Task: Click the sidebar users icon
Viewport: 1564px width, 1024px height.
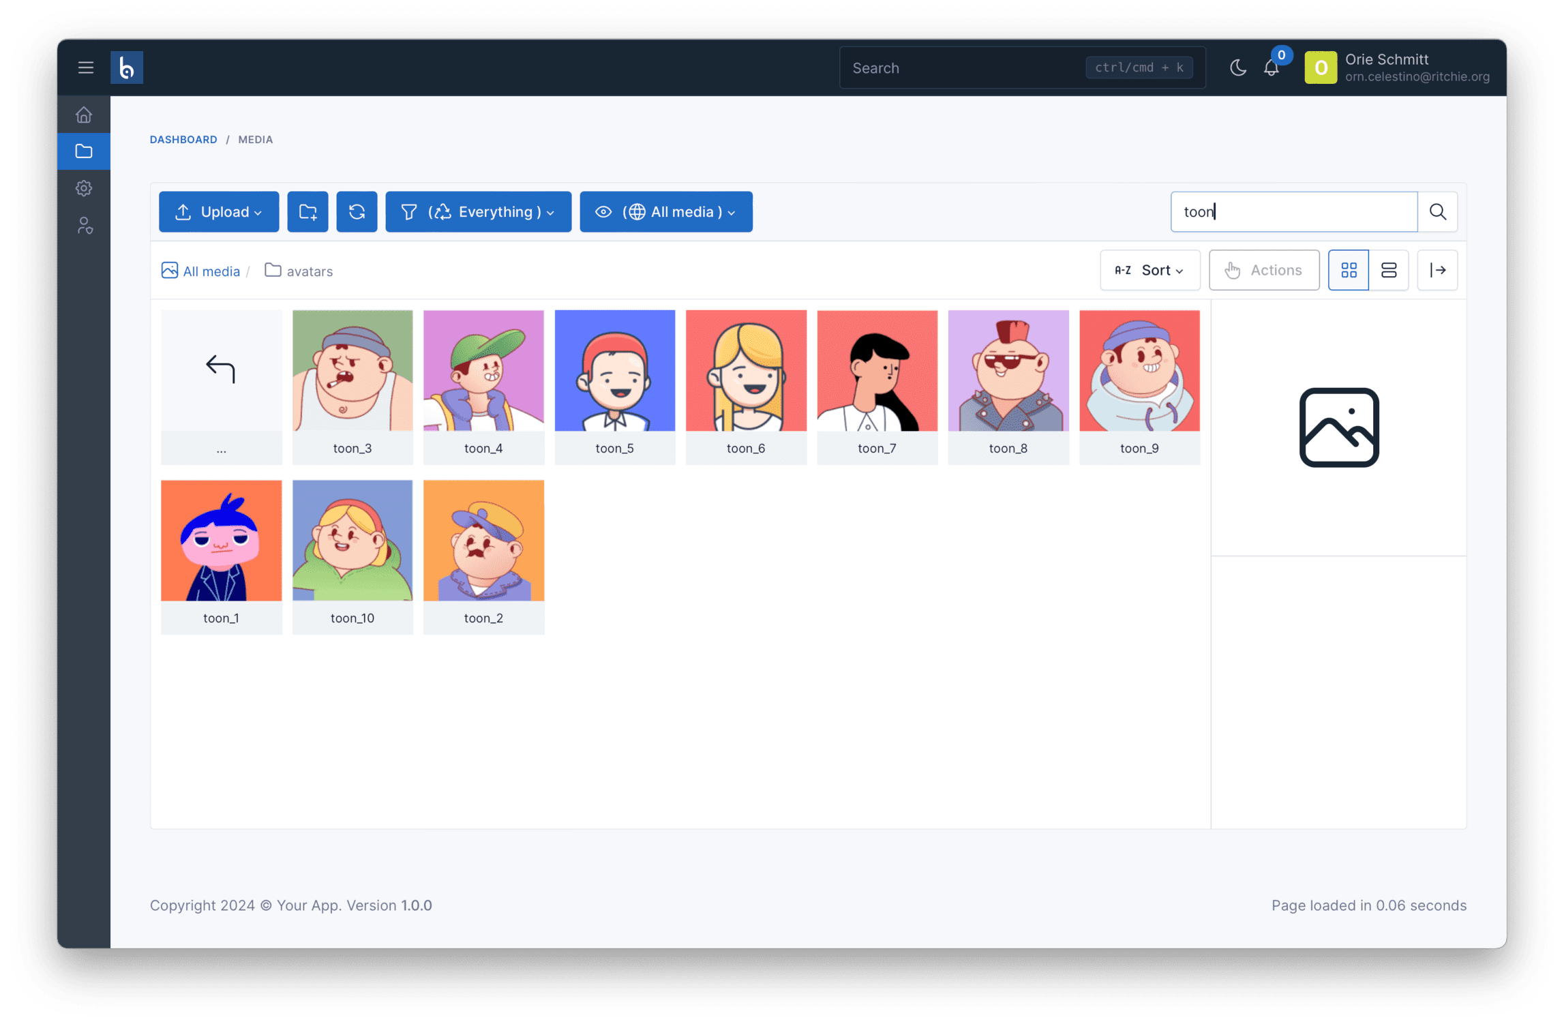Action: [x=84, y=226]
